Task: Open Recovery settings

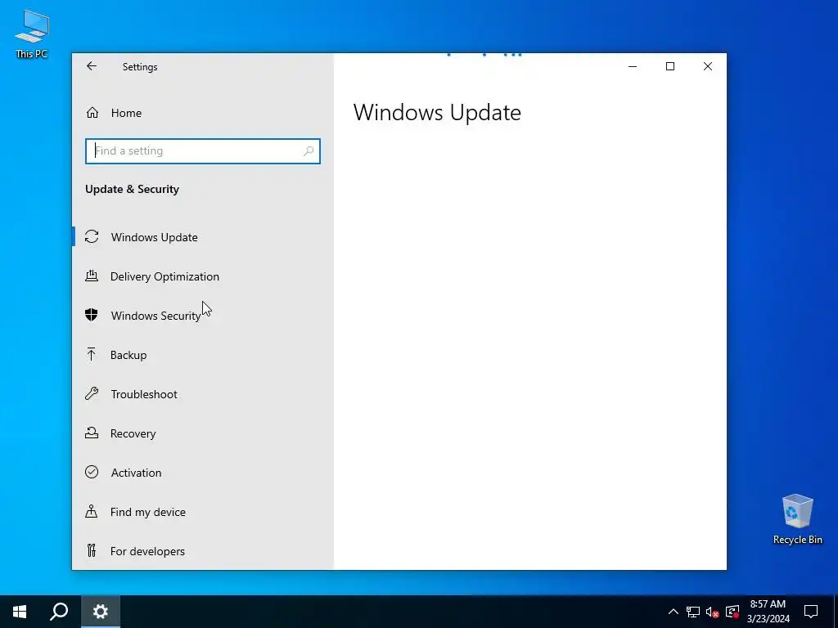Action: coord(203,433)
